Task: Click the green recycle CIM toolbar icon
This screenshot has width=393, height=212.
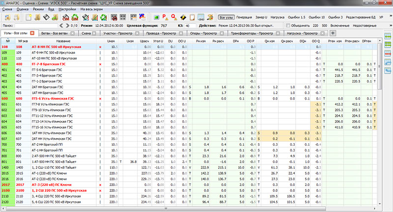Action: pos(75,17)
